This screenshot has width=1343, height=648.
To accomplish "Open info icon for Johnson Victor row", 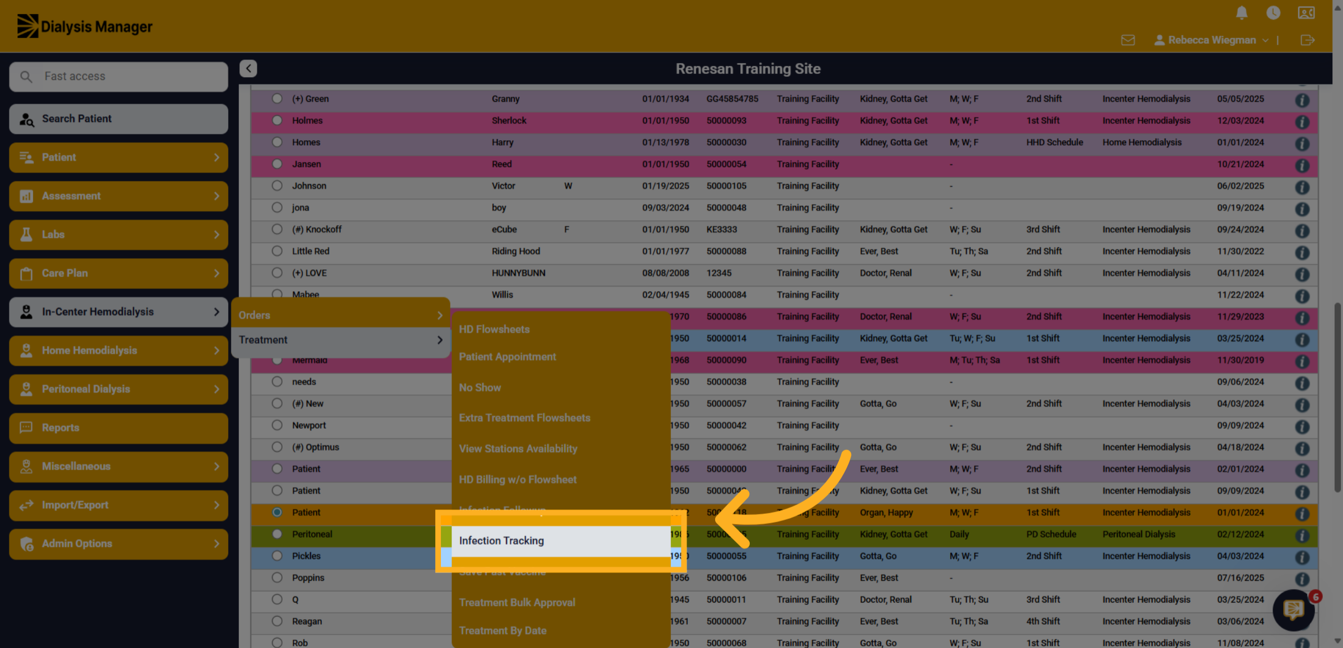I will [1302, 187].
